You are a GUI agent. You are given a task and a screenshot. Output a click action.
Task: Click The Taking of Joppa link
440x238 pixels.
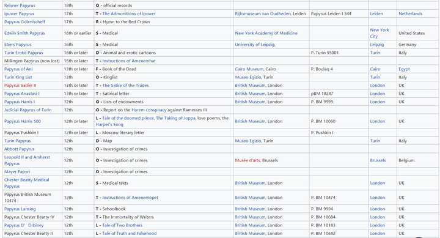175,118
